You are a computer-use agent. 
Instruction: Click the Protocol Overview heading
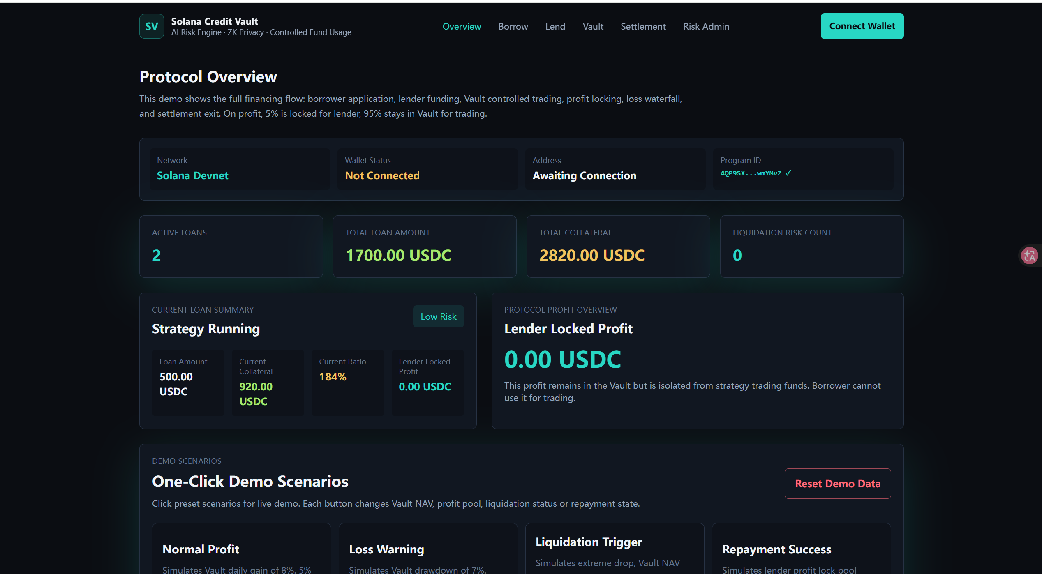[208, 77]
